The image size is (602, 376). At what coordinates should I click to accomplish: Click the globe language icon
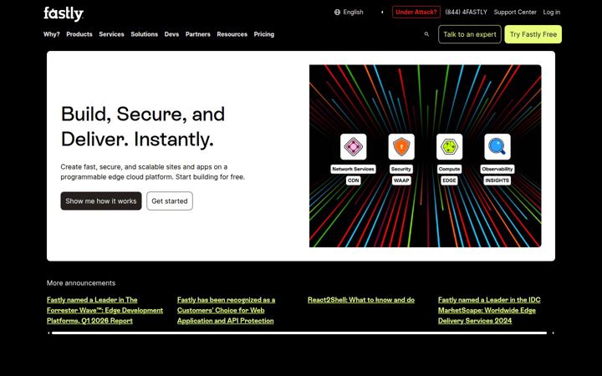tap(337, 13)
